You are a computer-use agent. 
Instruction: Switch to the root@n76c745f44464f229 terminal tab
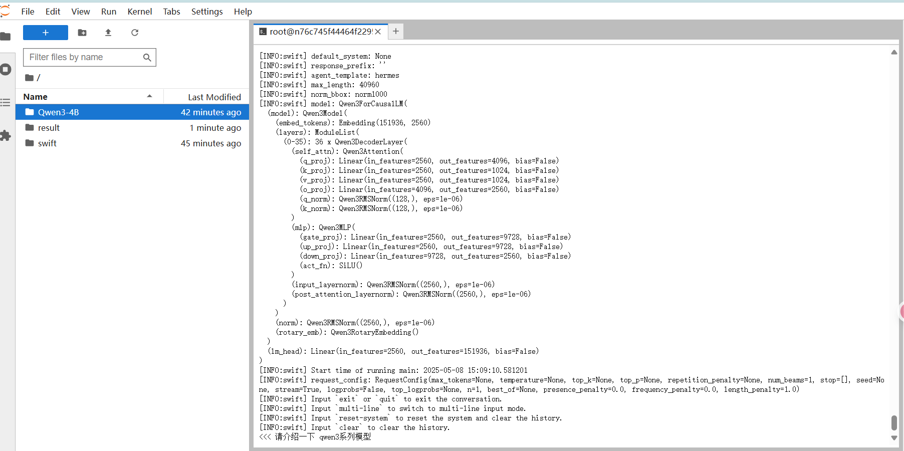pyautogui.click(x=321, y=32)
